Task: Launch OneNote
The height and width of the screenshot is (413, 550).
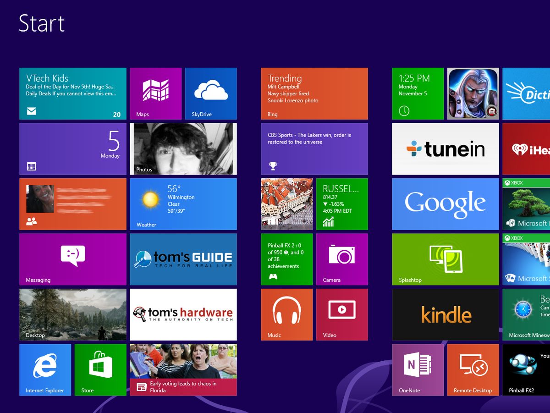Action: click(x=418, y=369)
